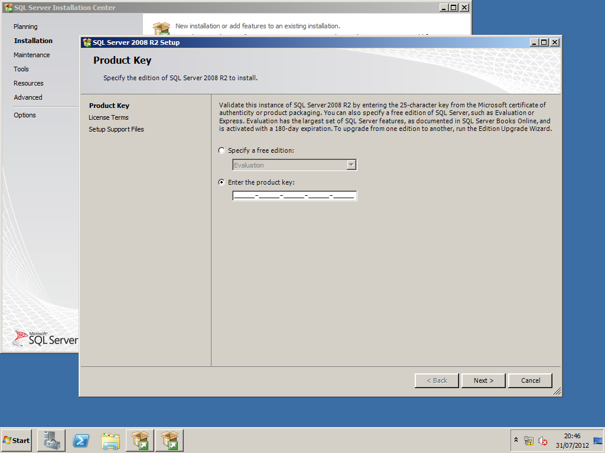Click the muted volume tray icon
The height and width of the screenshot is (453, 605).
point(542,440)
